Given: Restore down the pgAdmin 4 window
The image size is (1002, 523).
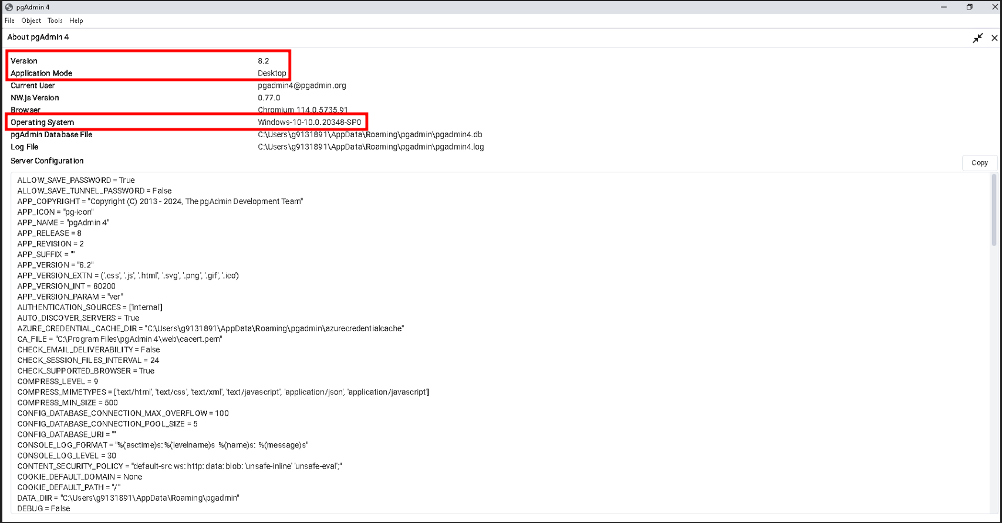Looking at the screenshot, I should (x=969, y=7).
